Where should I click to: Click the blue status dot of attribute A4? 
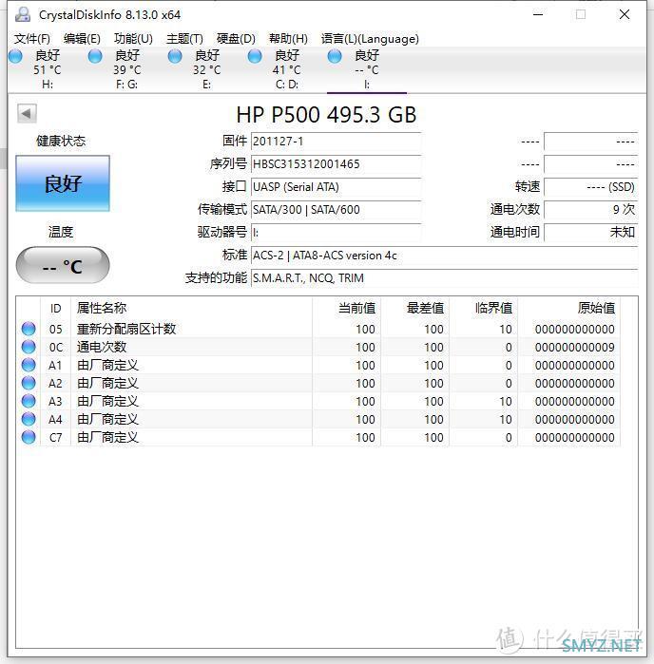(x=29, y=419)
